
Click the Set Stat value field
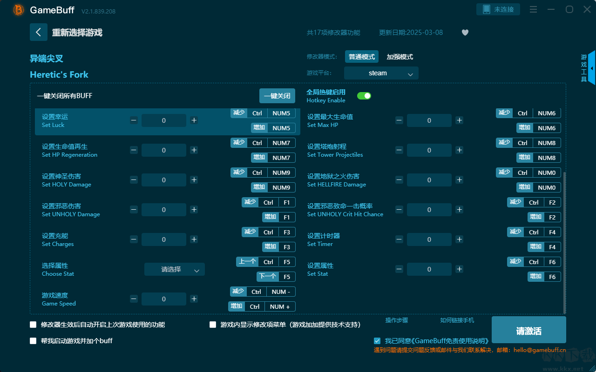[x=429, y=269]
